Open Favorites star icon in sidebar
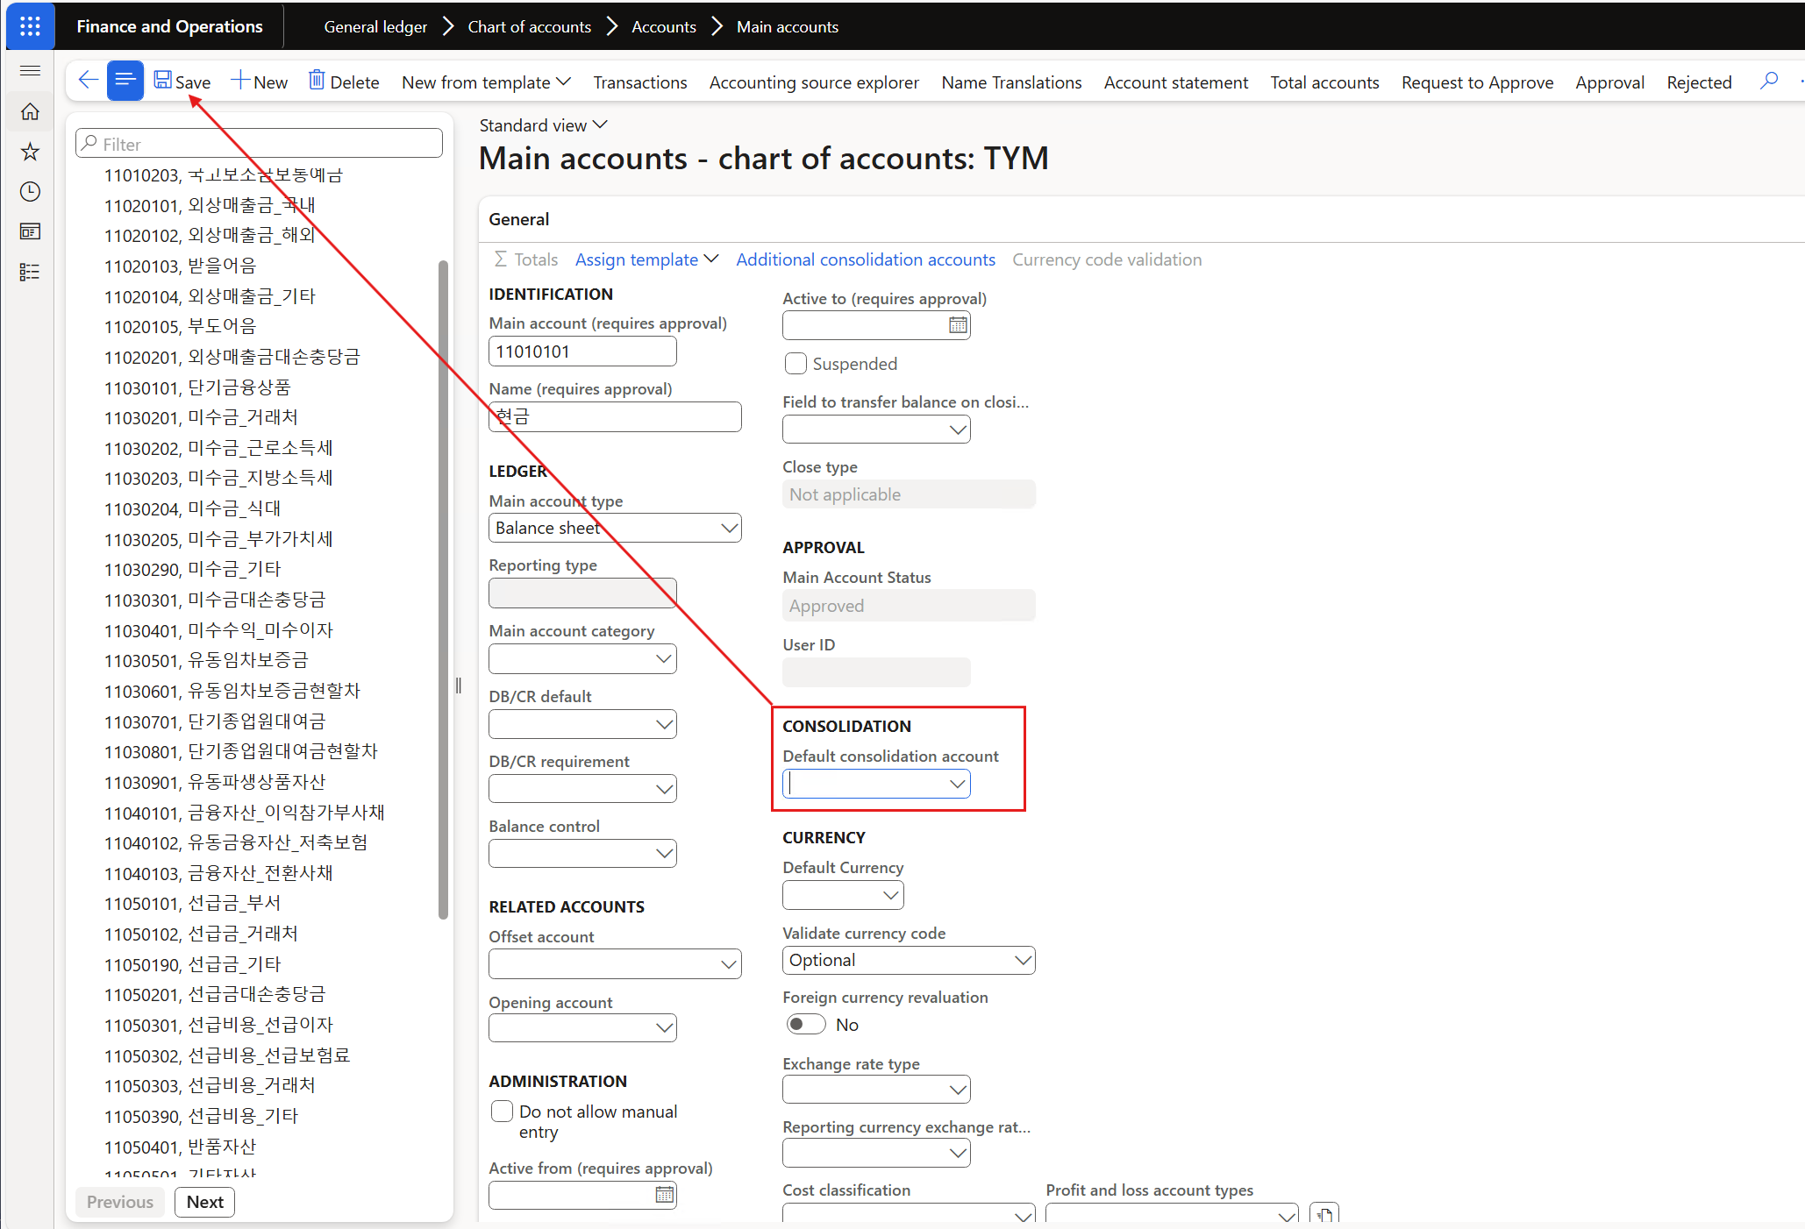The image size is (1805, 1229). 30,152
